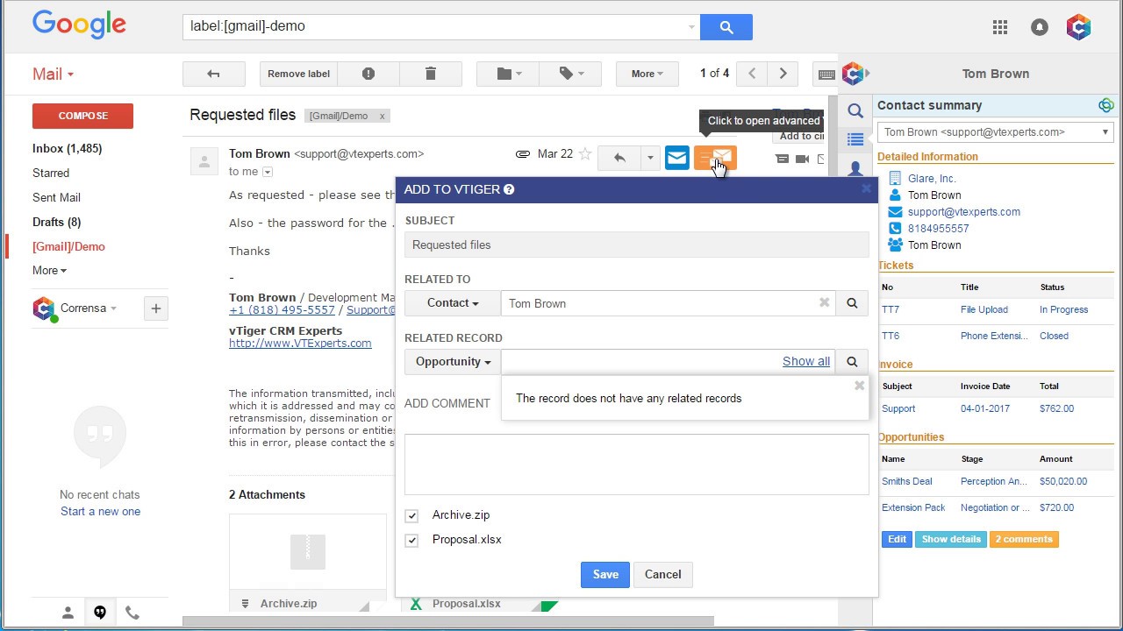The image size is (1123, 631).
Task: Uncheck the Proposal.xlsx attachment checkbox
Action: [x=411, y=540]
